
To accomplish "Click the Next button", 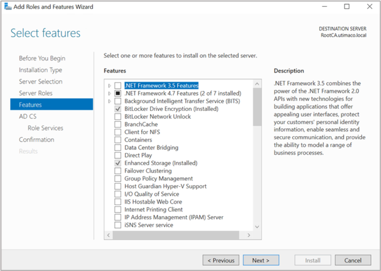I will tap(261, 260).
